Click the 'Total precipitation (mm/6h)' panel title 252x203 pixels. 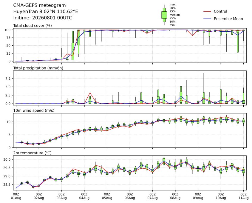coord(38,68)
